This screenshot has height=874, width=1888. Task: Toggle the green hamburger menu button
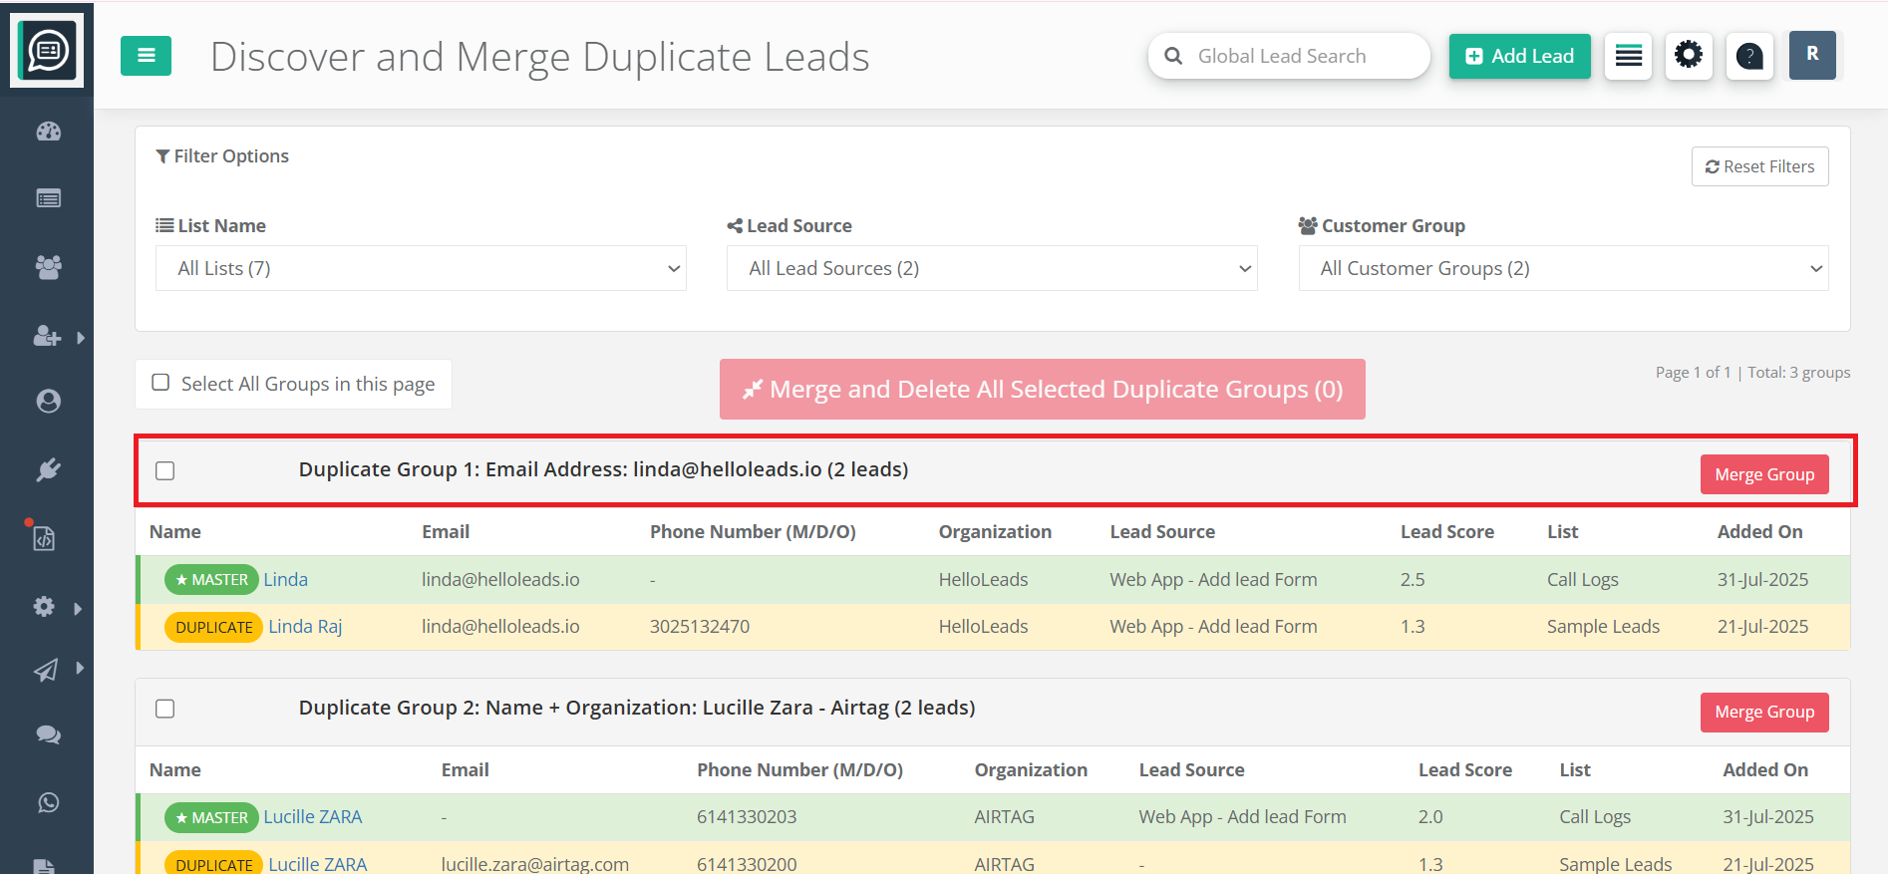146,56
